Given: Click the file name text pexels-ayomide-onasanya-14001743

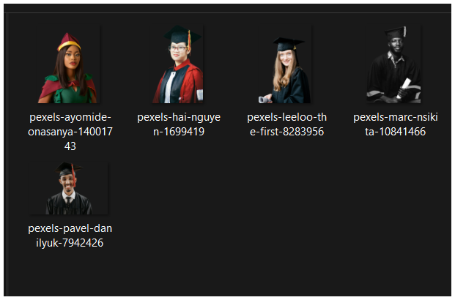Looking at the screenshot, I should pyautogui.click(x=70, y=131).
